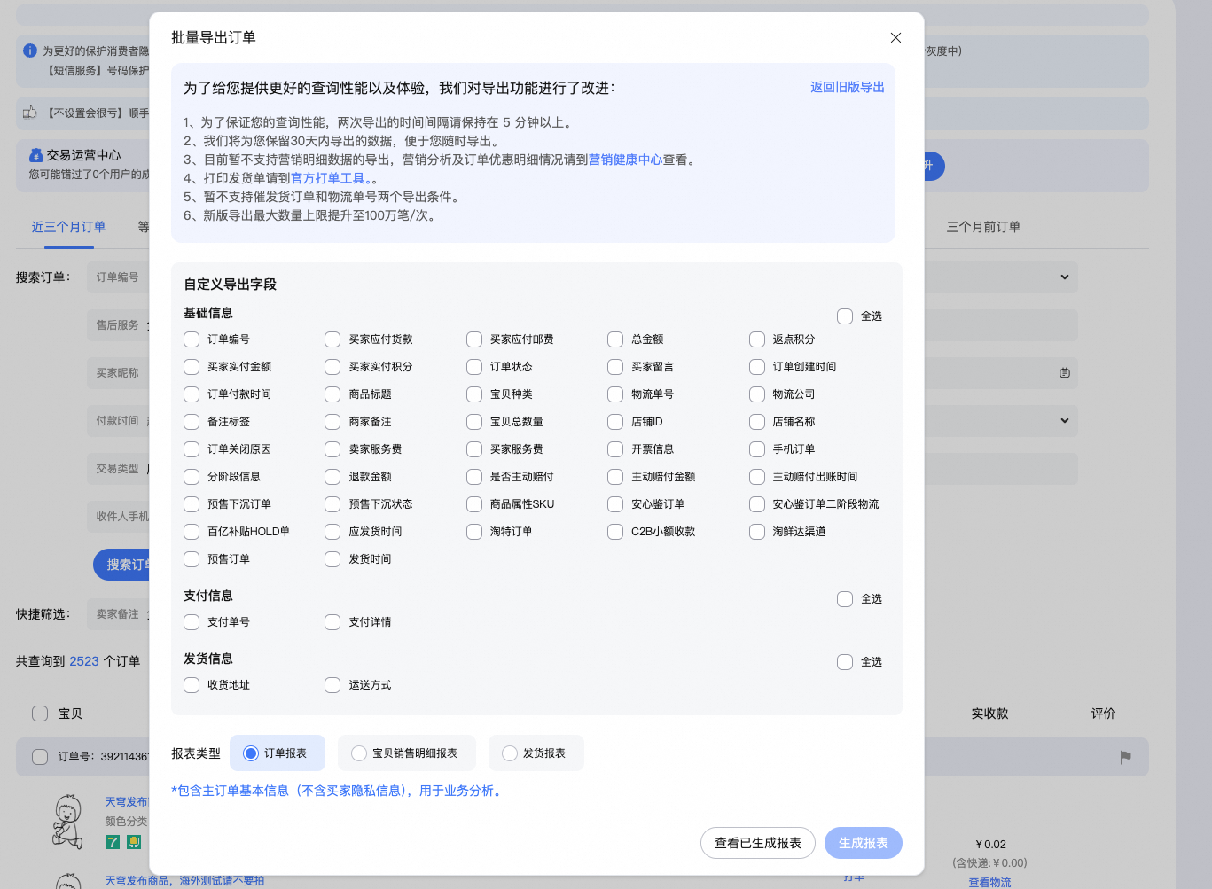The width and height of the screenshot is (1212, 889).
Task: Check the 安心鉴订单二阶段物流 field
Action: tap(757, 504)
